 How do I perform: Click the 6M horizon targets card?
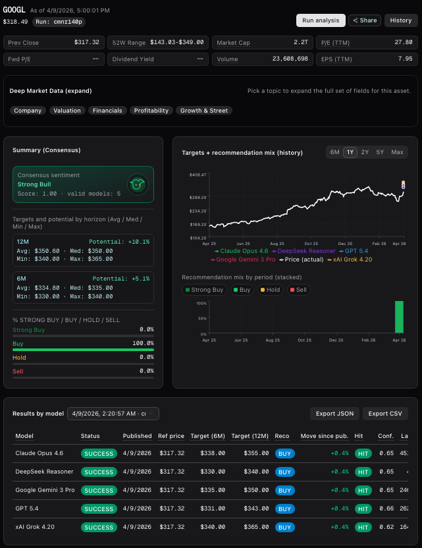[83, 287]
